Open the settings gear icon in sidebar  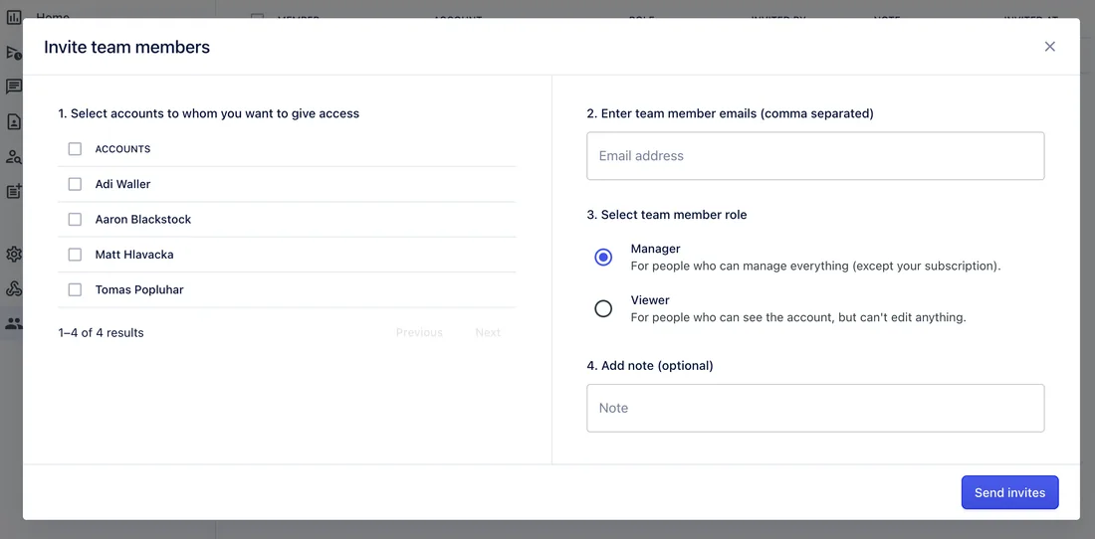[13, 254]
